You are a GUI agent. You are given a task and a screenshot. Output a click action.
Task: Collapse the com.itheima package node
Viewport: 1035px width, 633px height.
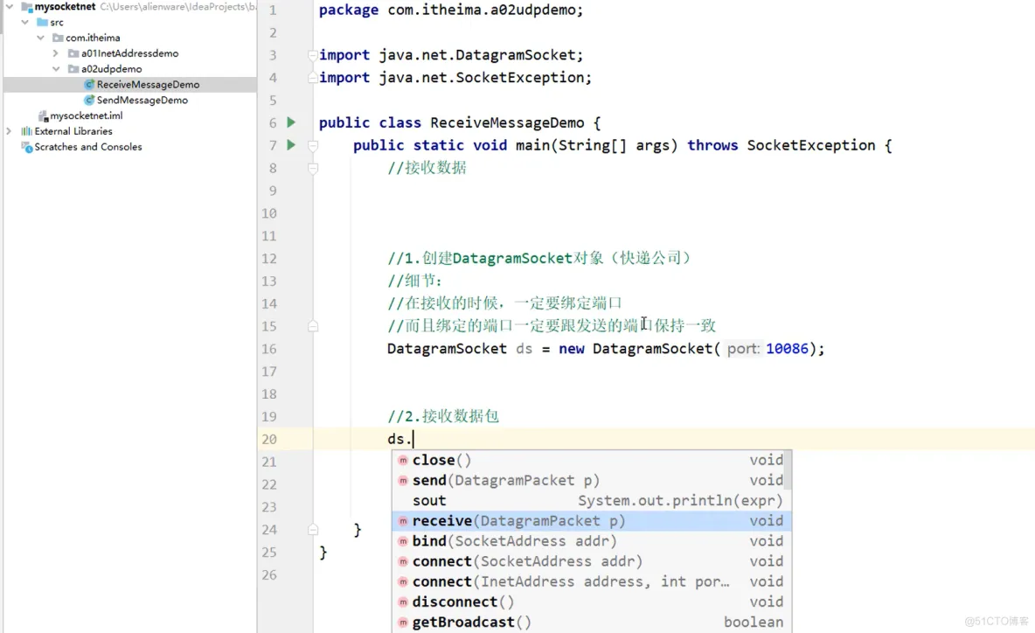[40, 38]
